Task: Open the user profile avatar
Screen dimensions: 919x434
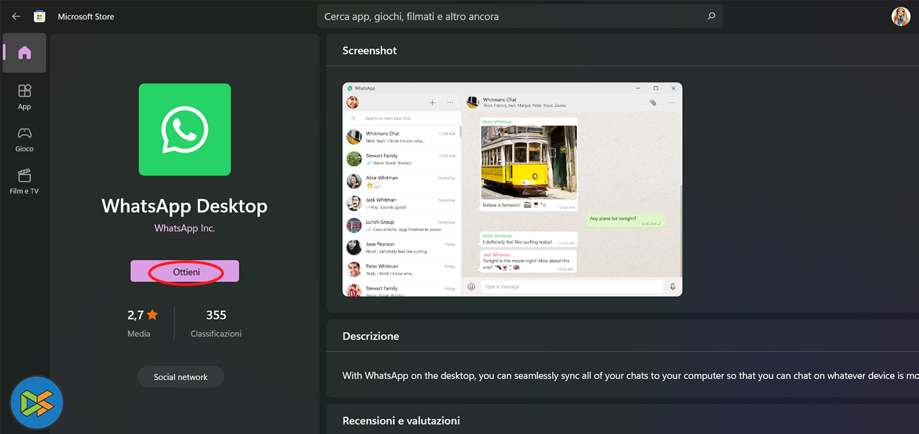Action: (900, 17)
